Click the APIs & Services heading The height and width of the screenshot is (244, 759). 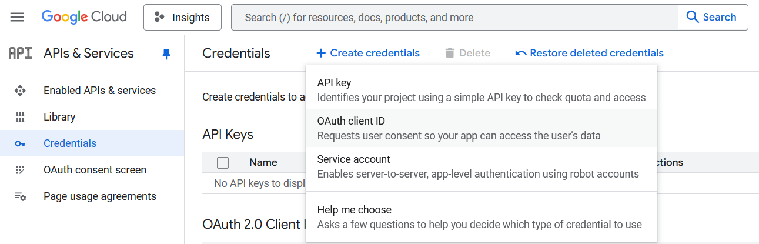click(x=89, y=54)
